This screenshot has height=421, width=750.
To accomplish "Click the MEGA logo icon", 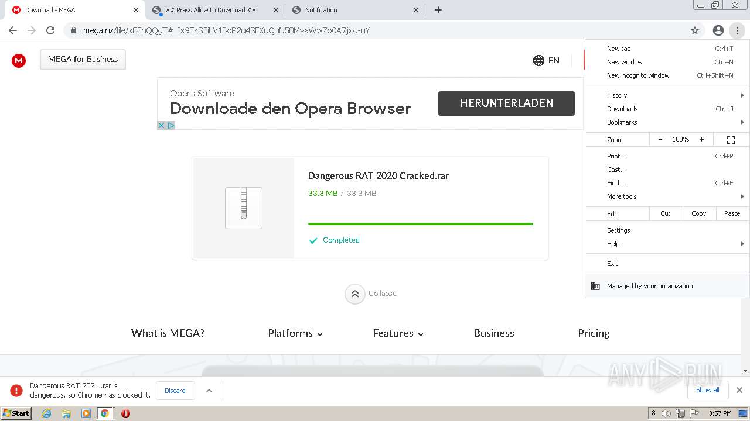I will (x=19, y=60).
